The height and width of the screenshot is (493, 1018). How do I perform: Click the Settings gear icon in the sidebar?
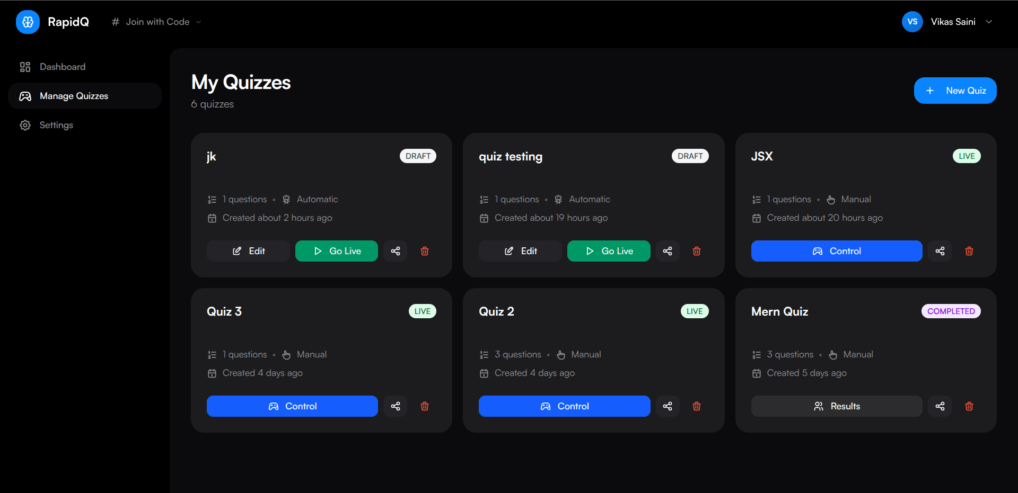click(25, 125)
